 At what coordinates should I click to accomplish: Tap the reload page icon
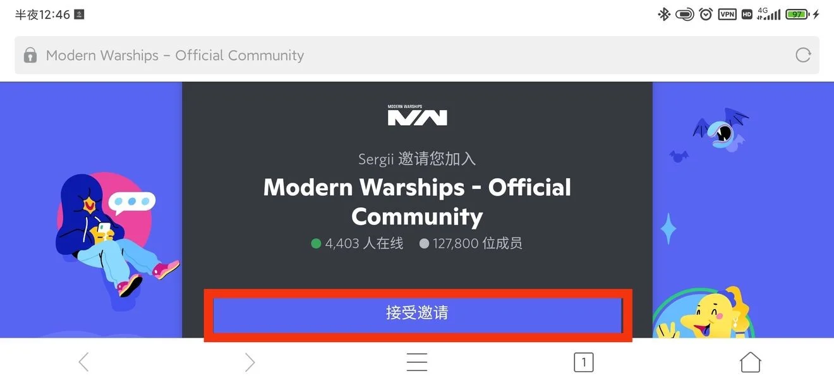(x=803, y=55)
